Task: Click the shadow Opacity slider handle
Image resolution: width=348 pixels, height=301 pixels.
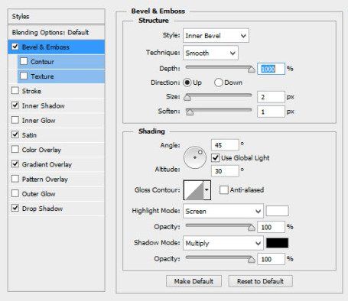Action: point(252,260)
